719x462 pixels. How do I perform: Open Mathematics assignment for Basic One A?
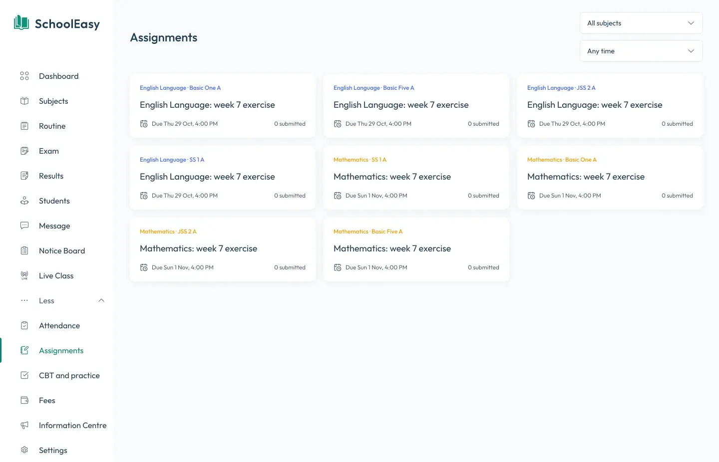[610, 178]
